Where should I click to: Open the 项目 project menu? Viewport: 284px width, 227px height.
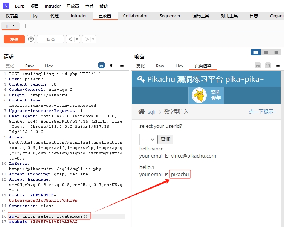click(34, 6)
